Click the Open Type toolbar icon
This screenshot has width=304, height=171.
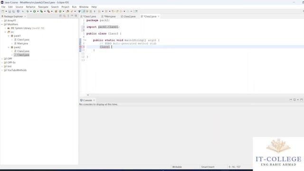pos(67,11)
